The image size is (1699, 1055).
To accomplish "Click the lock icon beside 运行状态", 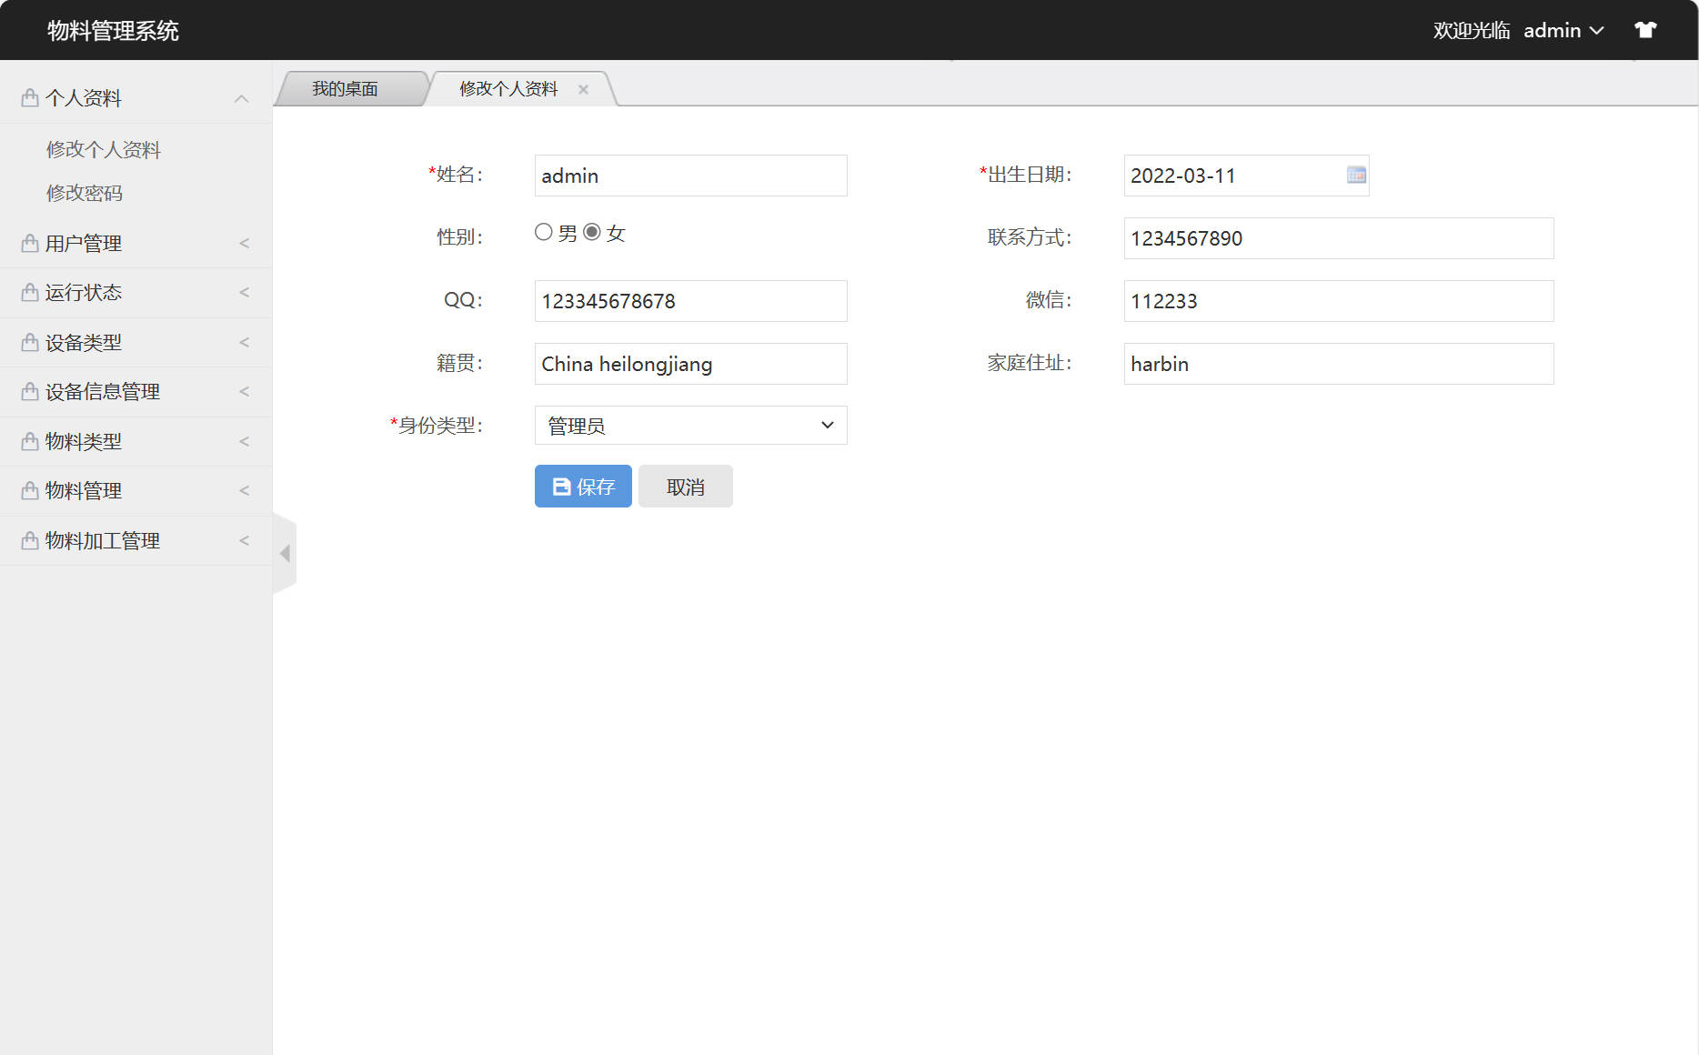I will (x=30, y=292).
